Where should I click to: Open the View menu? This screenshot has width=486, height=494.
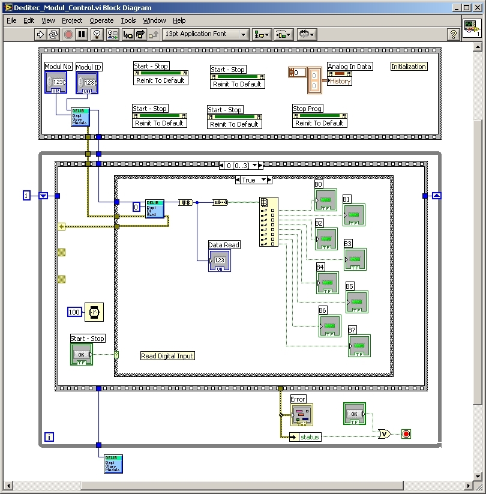coord(48,20)
